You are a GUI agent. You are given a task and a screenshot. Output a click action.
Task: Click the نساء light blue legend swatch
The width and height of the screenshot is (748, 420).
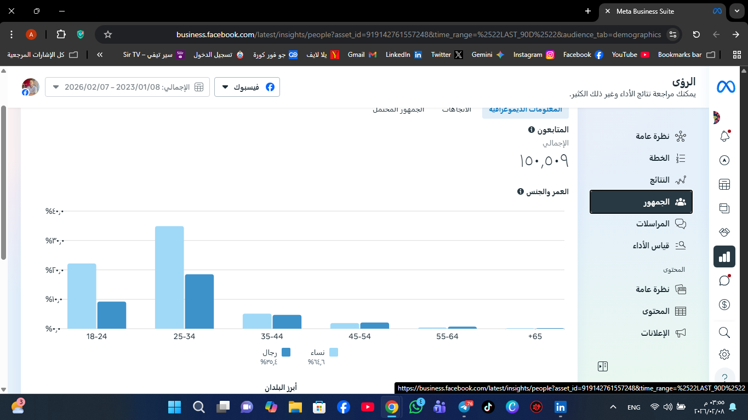click(x=334, y=352)
